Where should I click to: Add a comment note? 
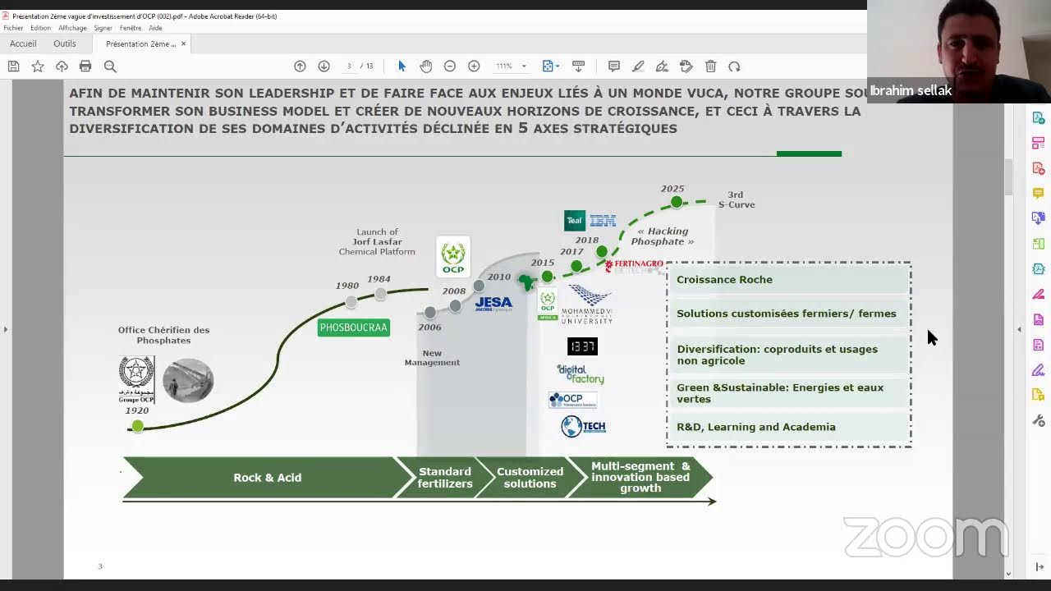click(x=613, y=66)
